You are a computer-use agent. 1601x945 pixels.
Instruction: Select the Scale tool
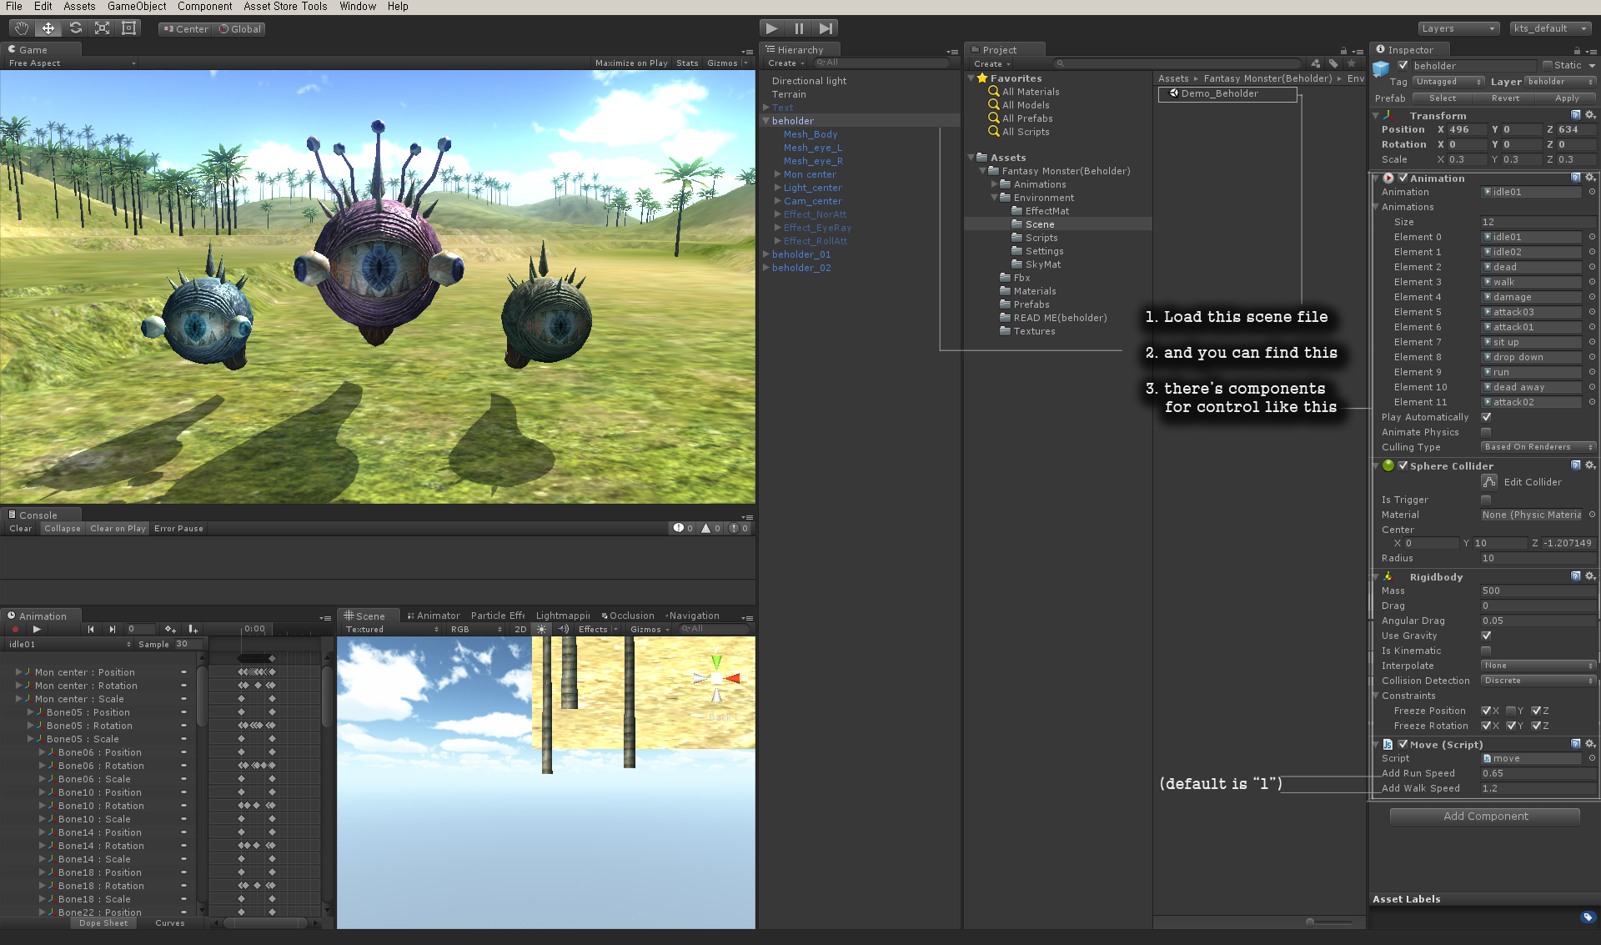[x=102, y=28]
